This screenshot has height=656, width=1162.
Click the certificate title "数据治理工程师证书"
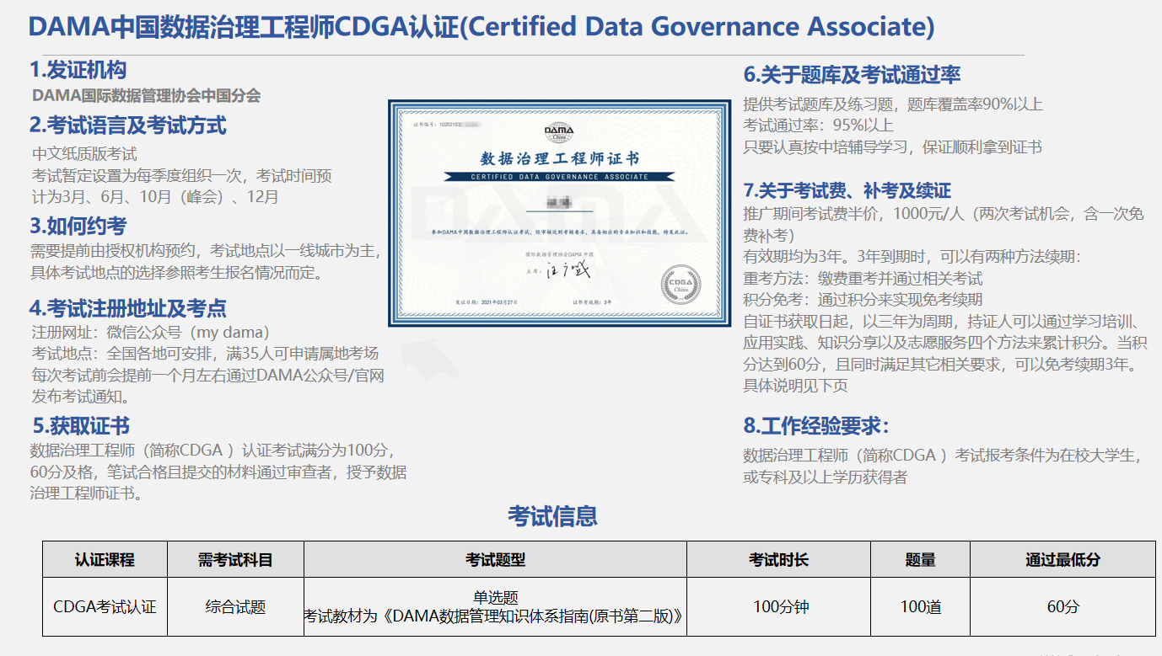point(559,158)
